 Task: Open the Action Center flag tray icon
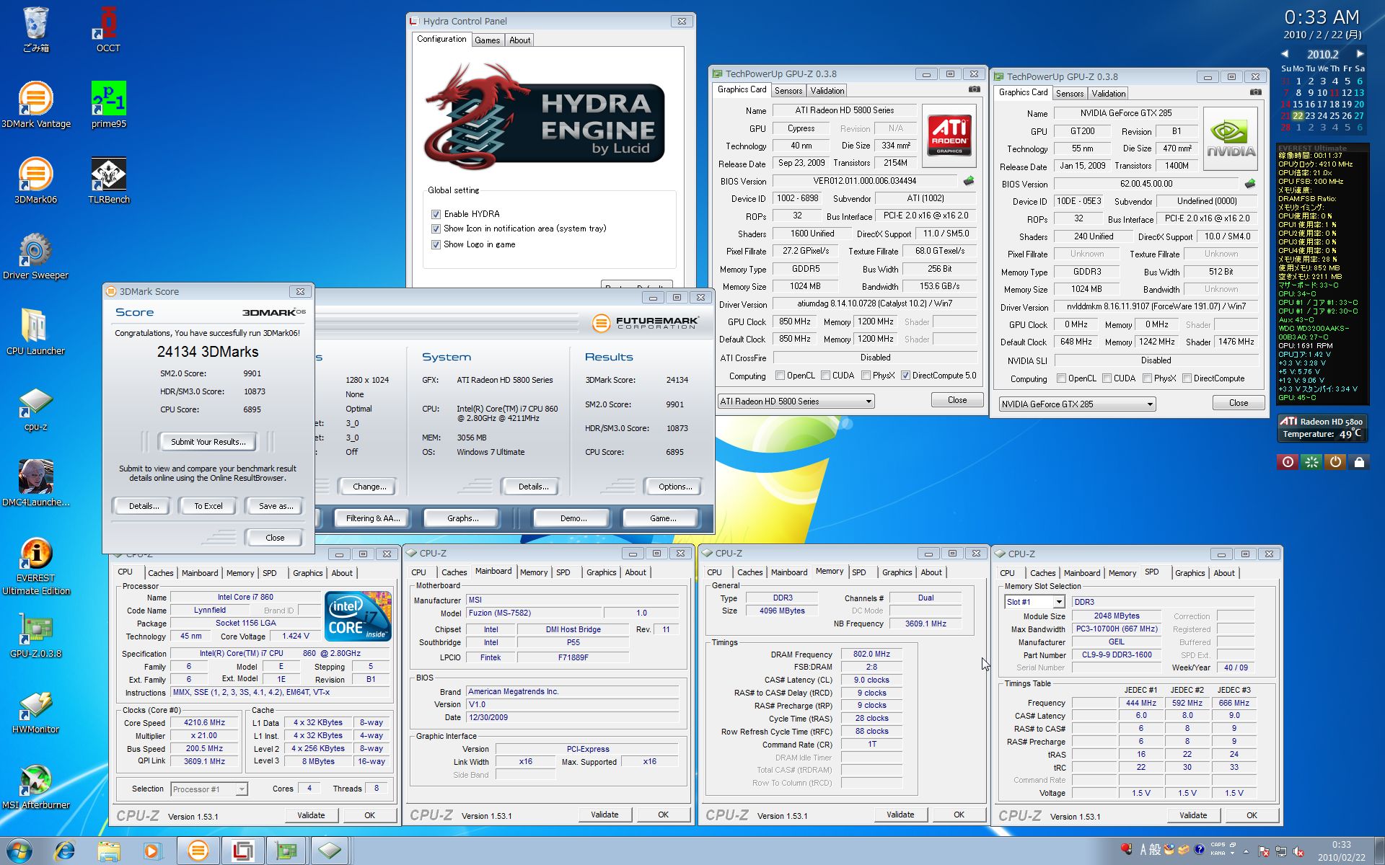pos(1263,851)
